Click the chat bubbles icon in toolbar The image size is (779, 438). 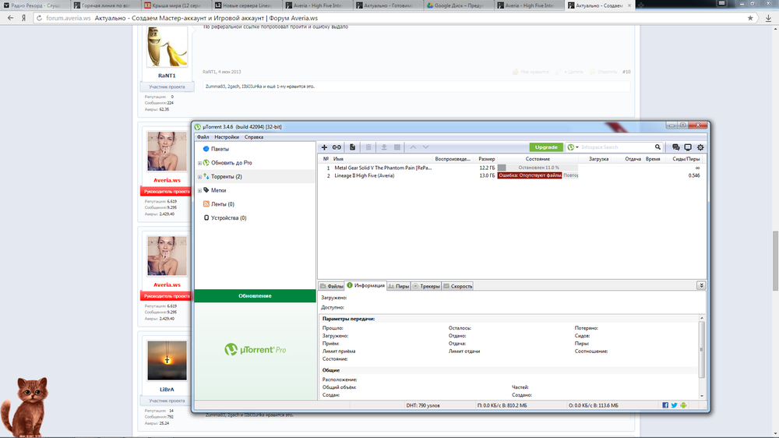675,147
